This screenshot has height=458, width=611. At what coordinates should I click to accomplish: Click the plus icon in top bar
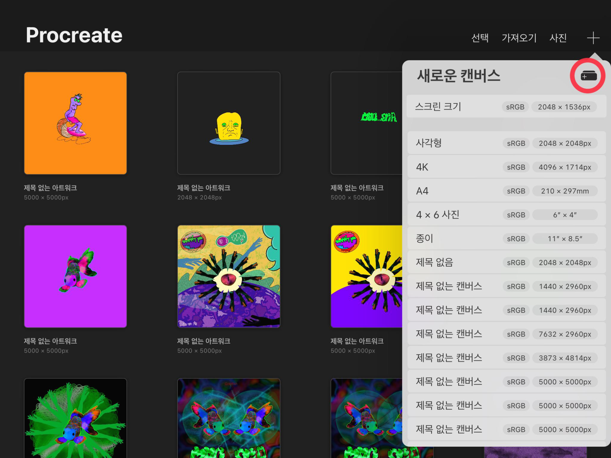[x=593, y=38]
